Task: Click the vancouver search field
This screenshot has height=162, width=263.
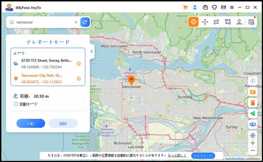Action: tap(44, 22)
